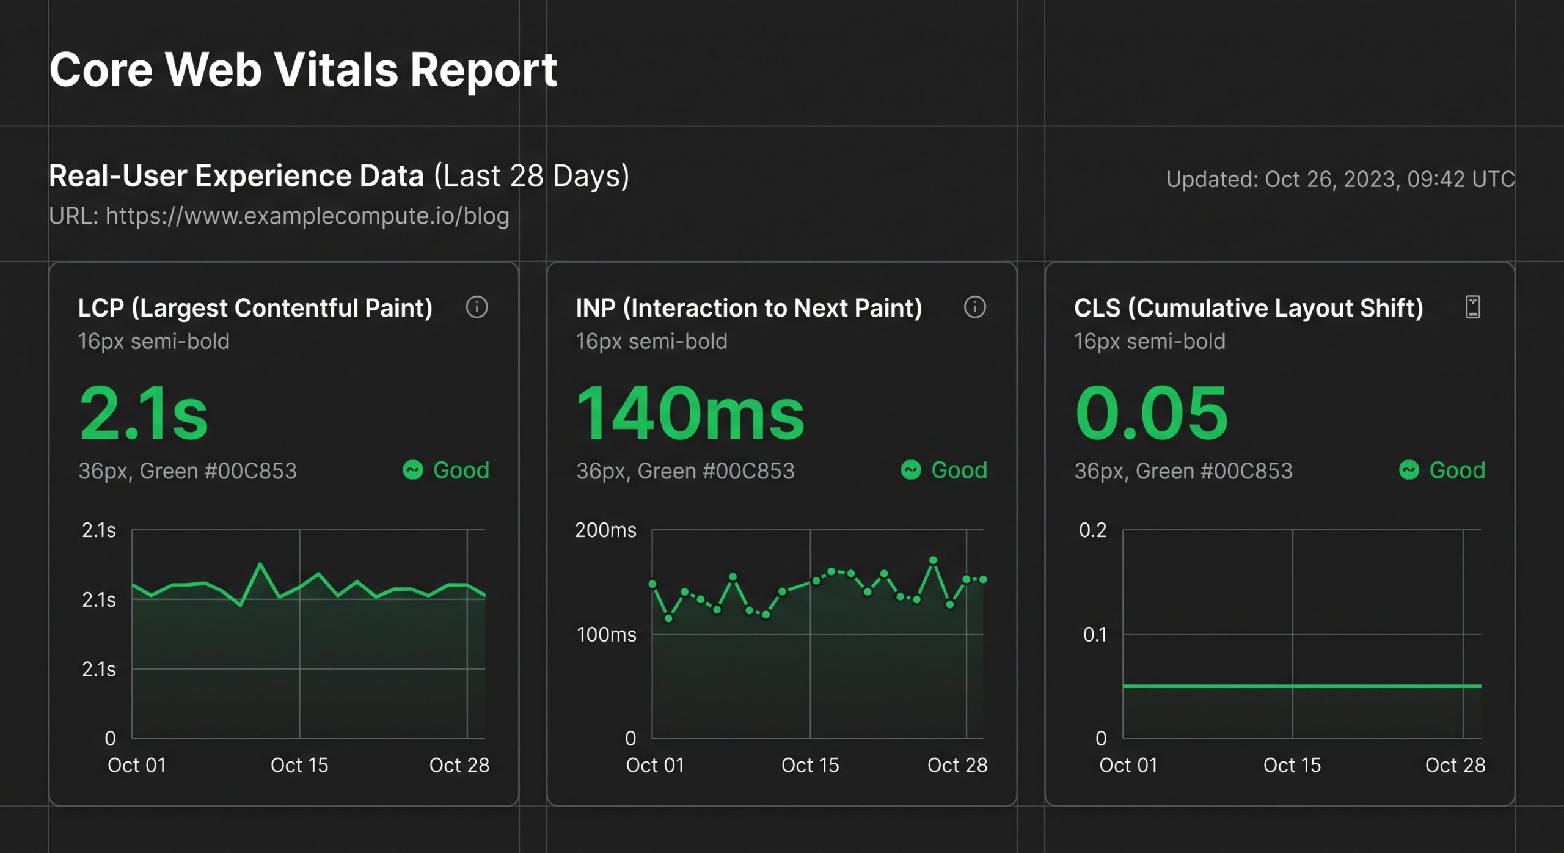The height and width of the screenshot is (853, 1564).
Task: Click Oct 01 label under the CLS chart
Action: (x=1128, y=765)
